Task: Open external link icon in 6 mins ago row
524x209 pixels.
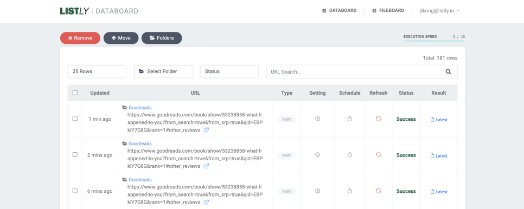Action: coord(207,202)
